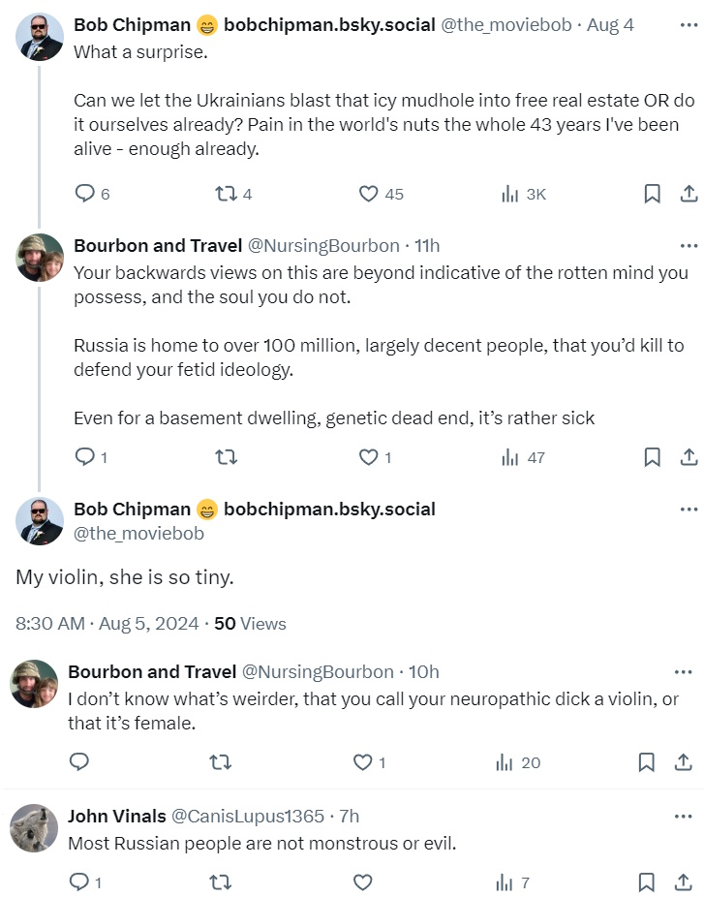Open Bob Chipman's avatar on the violin tweet
704x897 pixels.
click(40, 521)
